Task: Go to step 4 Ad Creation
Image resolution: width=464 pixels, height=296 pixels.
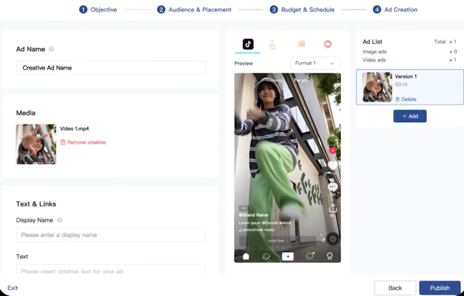Action: (395, 10)
